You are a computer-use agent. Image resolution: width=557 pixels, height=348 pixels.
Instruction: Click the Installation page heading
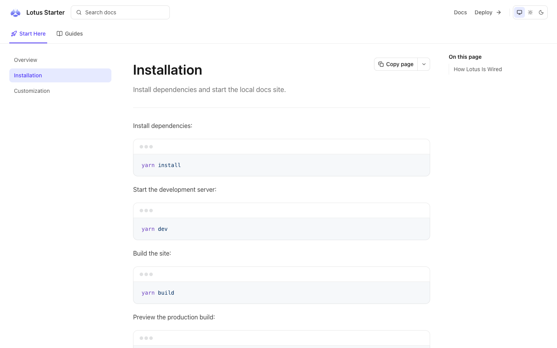click(167, 70)
